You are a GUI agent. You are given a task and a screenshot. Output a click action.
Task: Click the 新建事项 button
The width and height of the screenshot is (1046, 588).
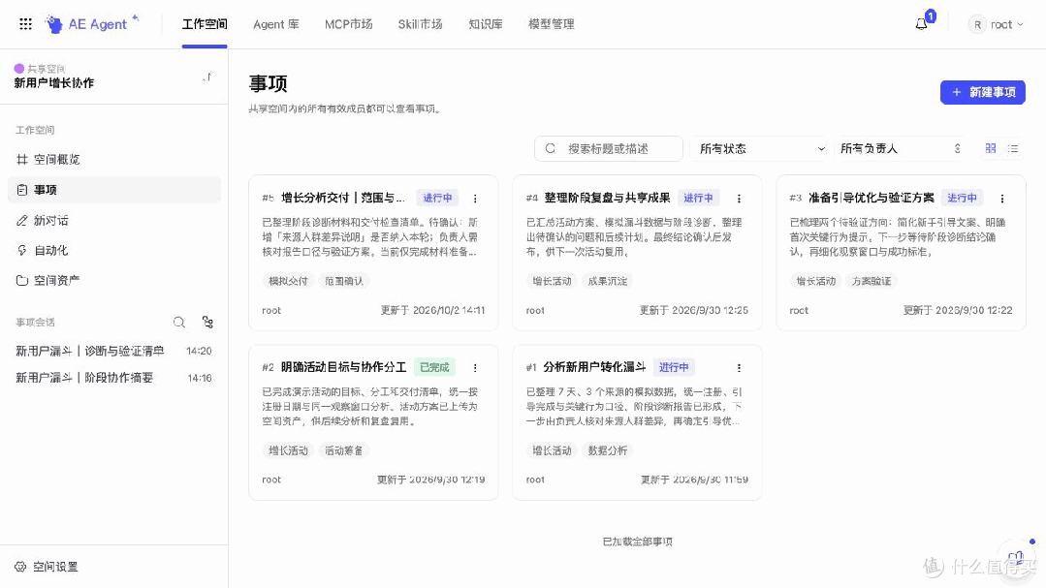click(x=983, y=93)
